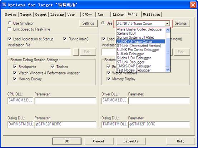Click simulator Dialog DLL -pSTM32F103RC parameter

coord(65,124)
